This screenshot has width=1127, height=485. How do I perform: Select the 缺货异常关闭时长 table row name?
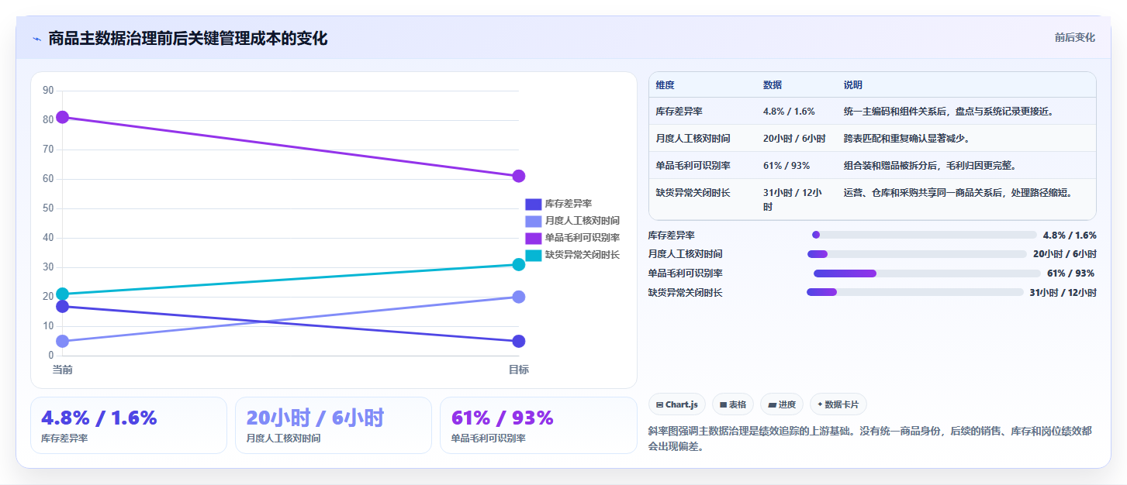pos(693,192)
